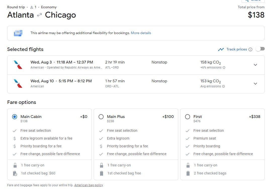Click info icon next to Avg emissions
The height and width of the screenshot is (190, 270).
223,86
